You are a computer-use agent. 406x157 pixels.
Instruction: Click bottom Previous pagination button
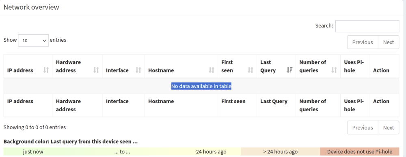point(363,127)
